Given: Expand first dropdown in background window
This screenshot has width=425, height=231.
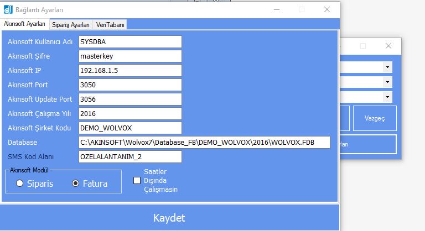Looking at the screenshot, I should (x=387, y=67).
